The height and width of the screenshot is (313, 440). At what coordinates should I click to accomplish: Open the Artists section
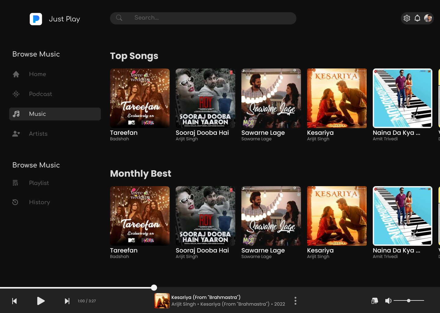[38, 134]
